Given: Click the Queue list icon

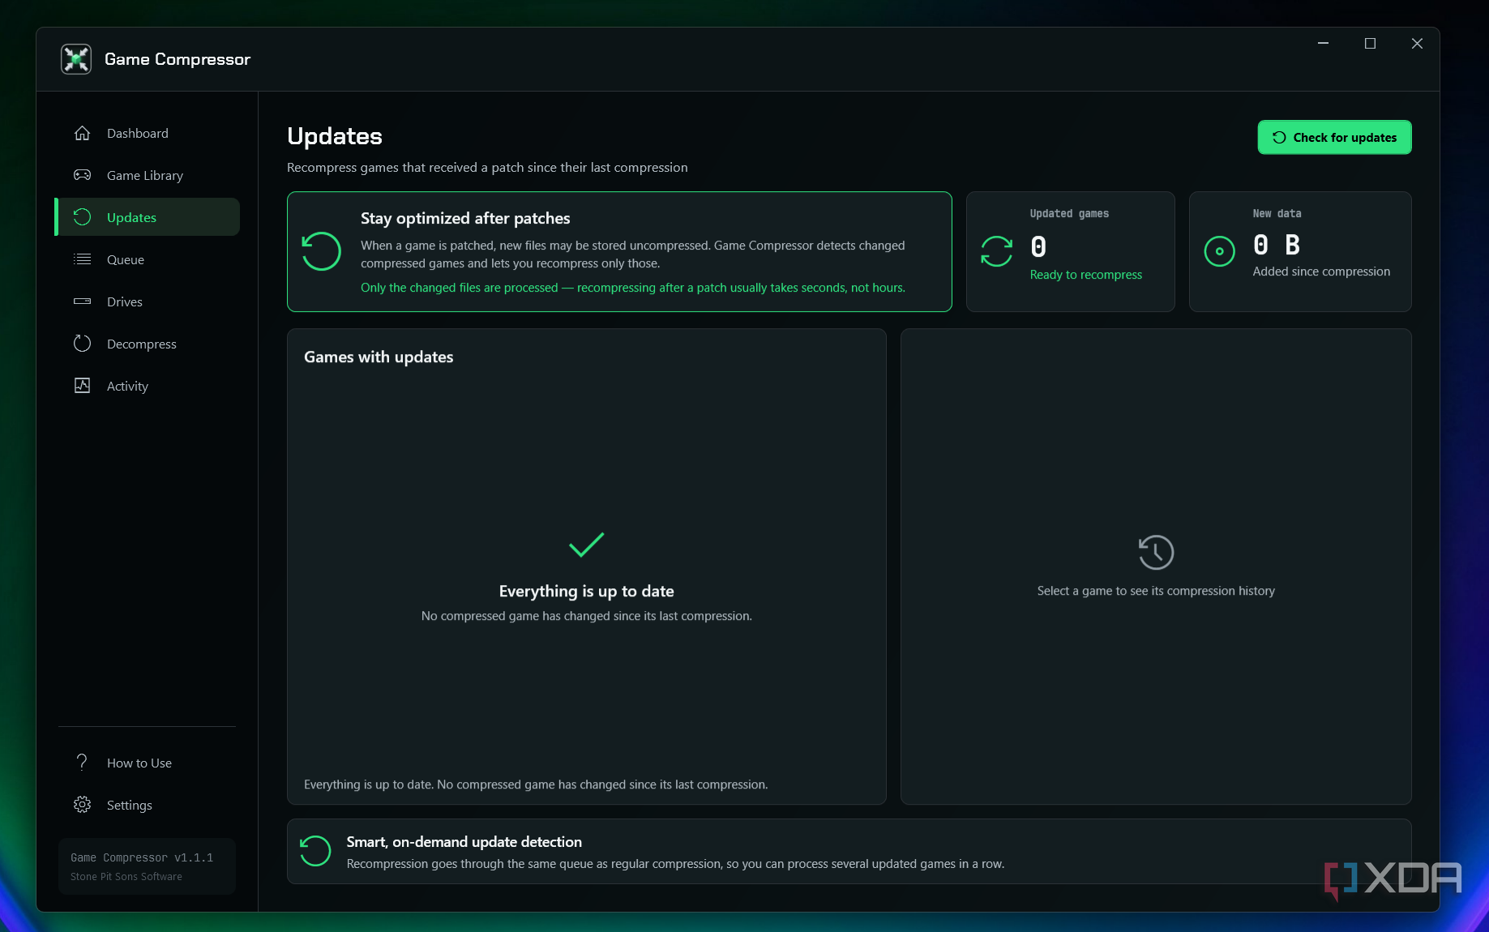Looking at the screenshot, I should pos(82,259).
